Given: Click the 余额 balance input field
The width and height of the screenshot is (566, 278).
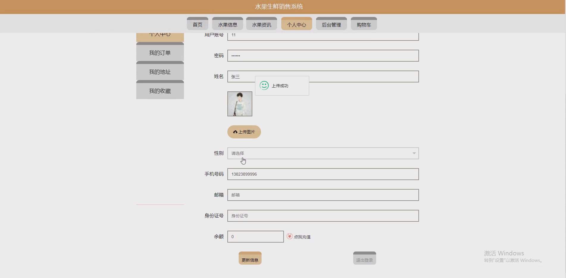Looking at the screenshot, I should 255,236.
